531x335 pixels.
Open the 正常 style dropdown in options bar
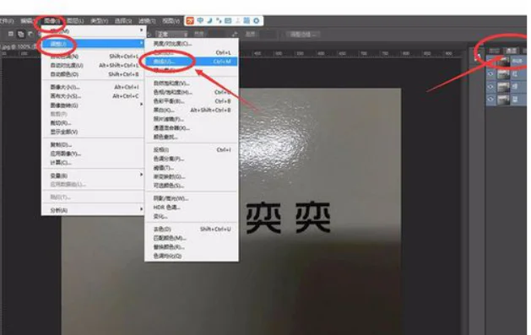click(172, 35)
